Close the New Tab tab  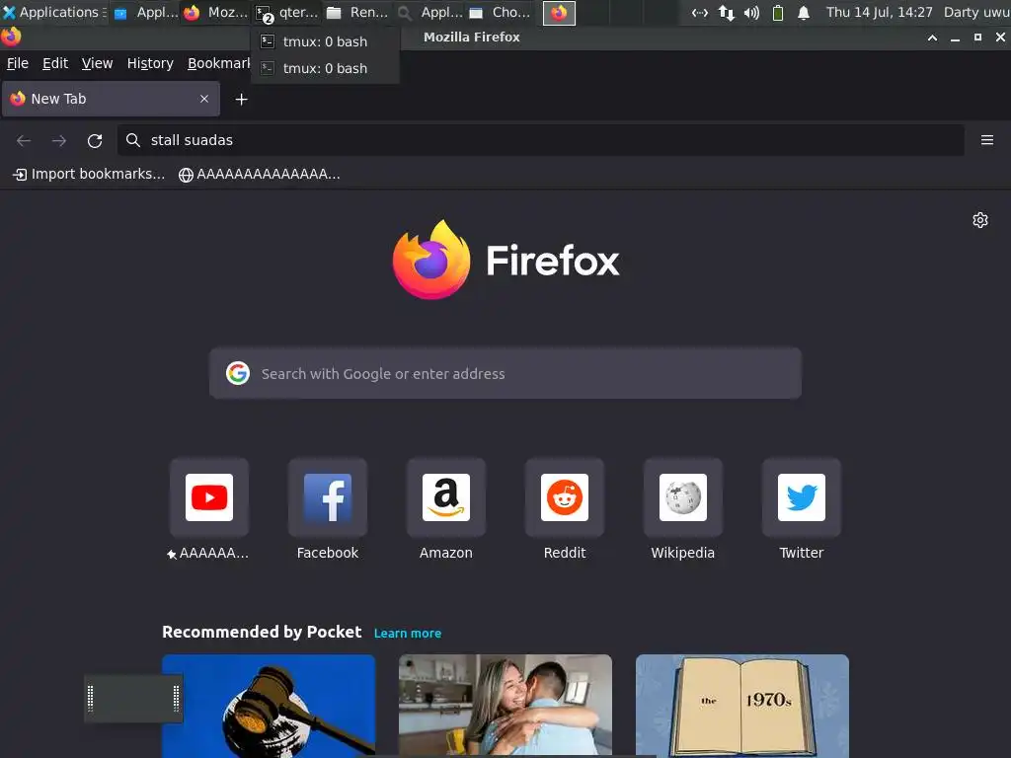click(204, 99)
